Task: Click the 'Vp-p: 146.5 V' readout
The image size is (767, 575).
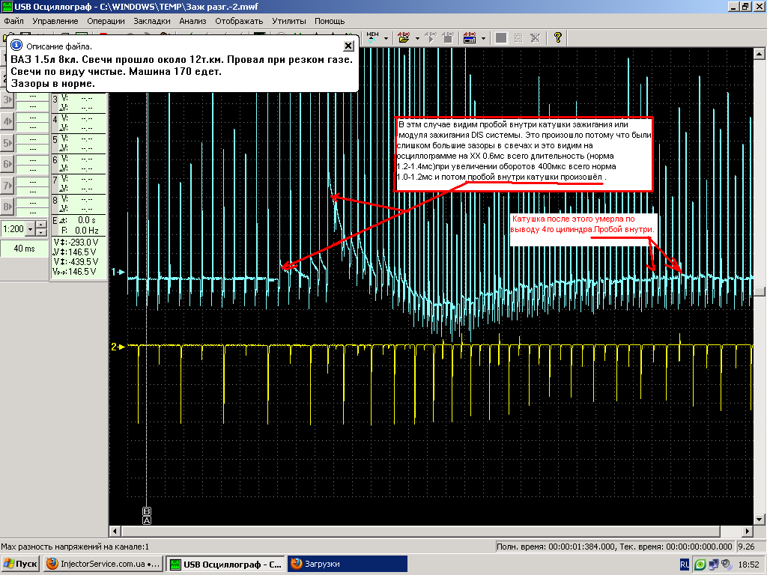Action: (x=75, y=271)
